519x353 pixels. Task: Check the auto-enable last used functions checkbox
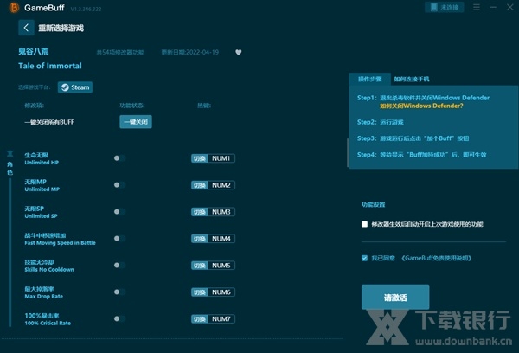tap(365, 224)
